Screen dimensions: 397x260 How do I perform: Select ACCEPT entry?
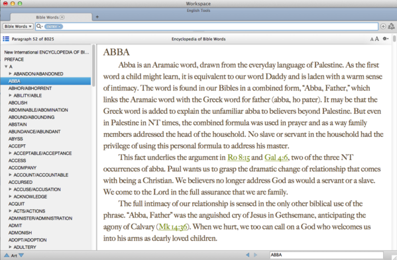(17, 146)
